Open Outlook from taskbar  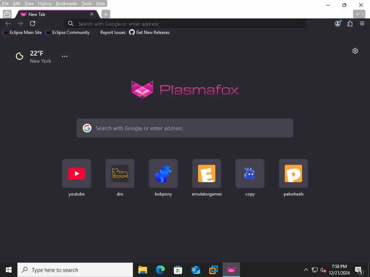click(195, 270)
